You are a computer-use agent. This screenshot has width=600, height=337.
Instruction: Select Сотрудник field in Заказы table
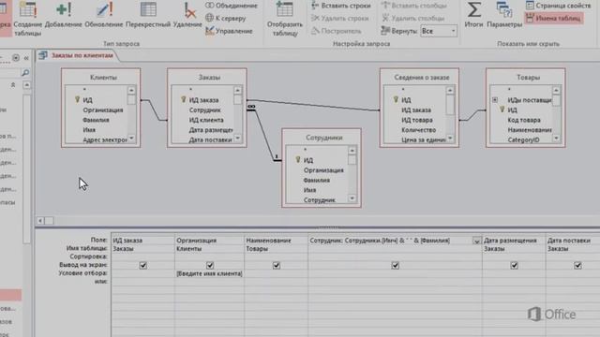[x=204, y=110]
